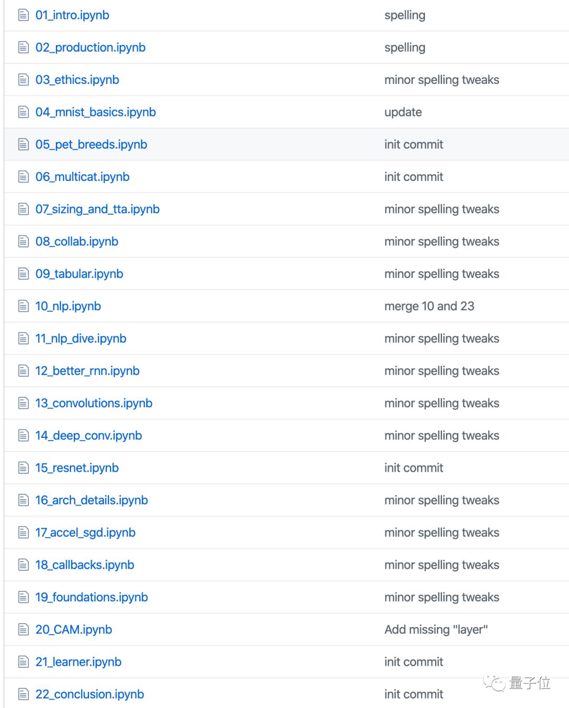
Task: Click the file icon beside 01_intro.ipynb
Action: [x=23, y=15]
